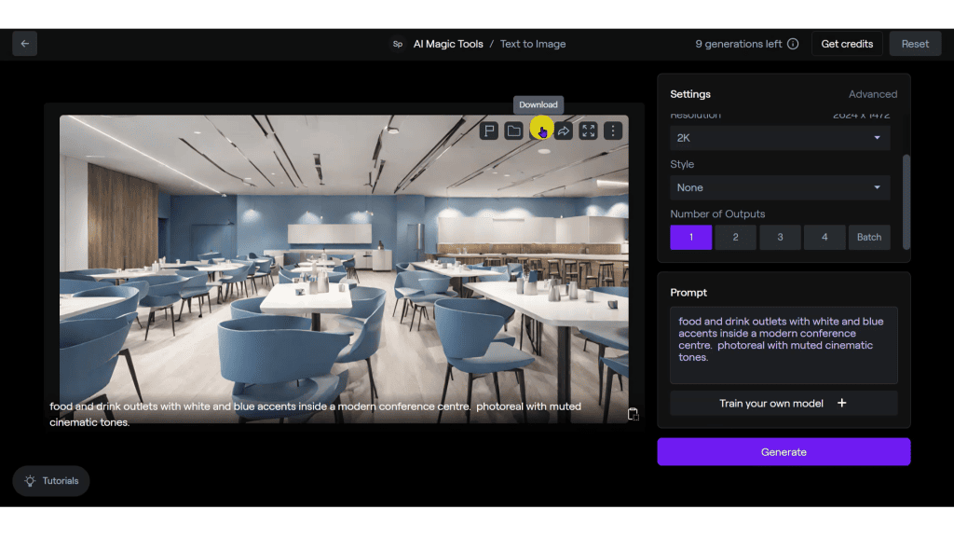Expand the image to fullscreen

588,131
